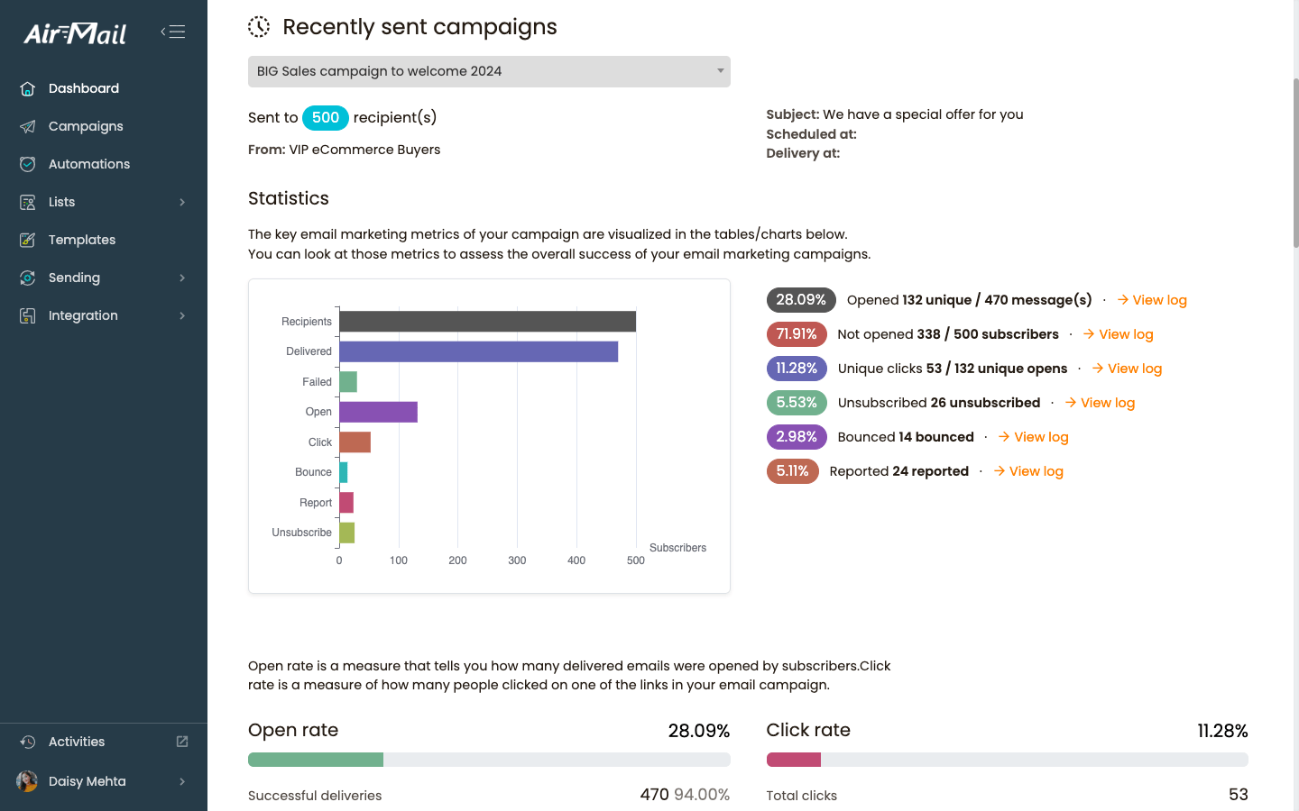The image size is (1299, 811).
Task: Click the AirMail logo
Action: pyautogui.click(x=75, y=33)
